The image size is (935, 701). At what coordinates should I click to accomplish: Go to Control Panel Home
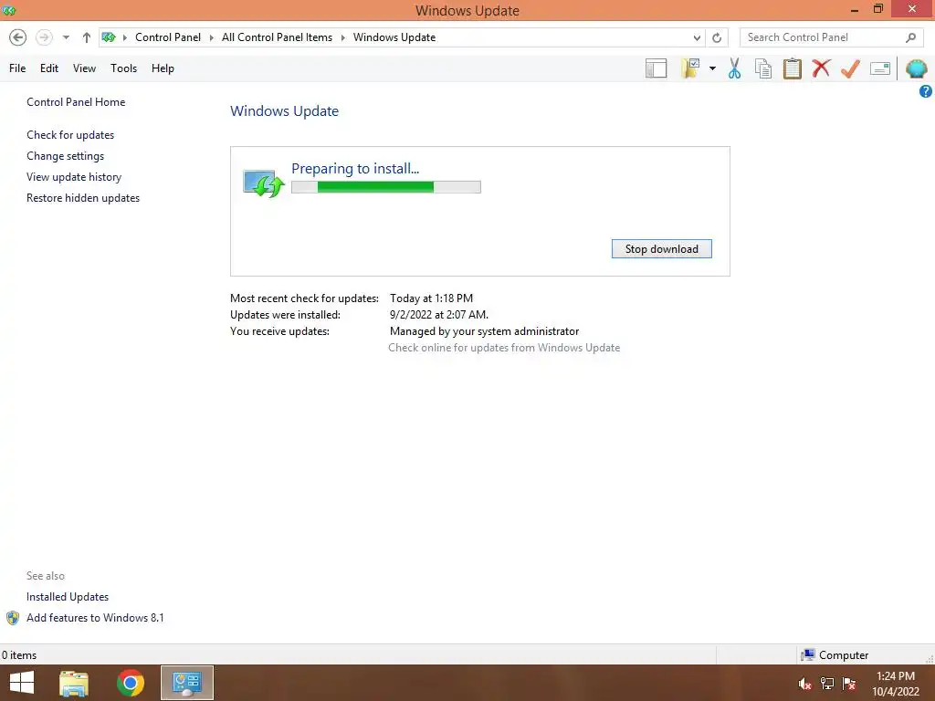pos(76,102)
